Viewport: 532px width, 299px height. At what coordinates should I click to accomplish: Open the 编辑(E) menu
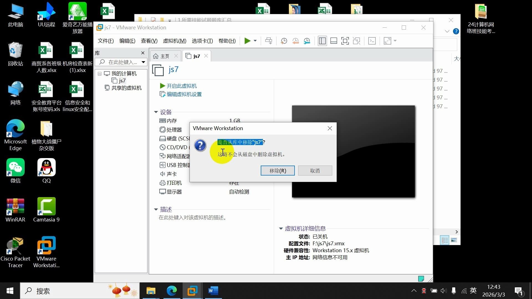pyautogui.click(x=127, y=41)
